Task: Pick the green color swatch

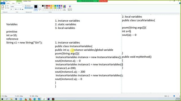Action: 55,6
